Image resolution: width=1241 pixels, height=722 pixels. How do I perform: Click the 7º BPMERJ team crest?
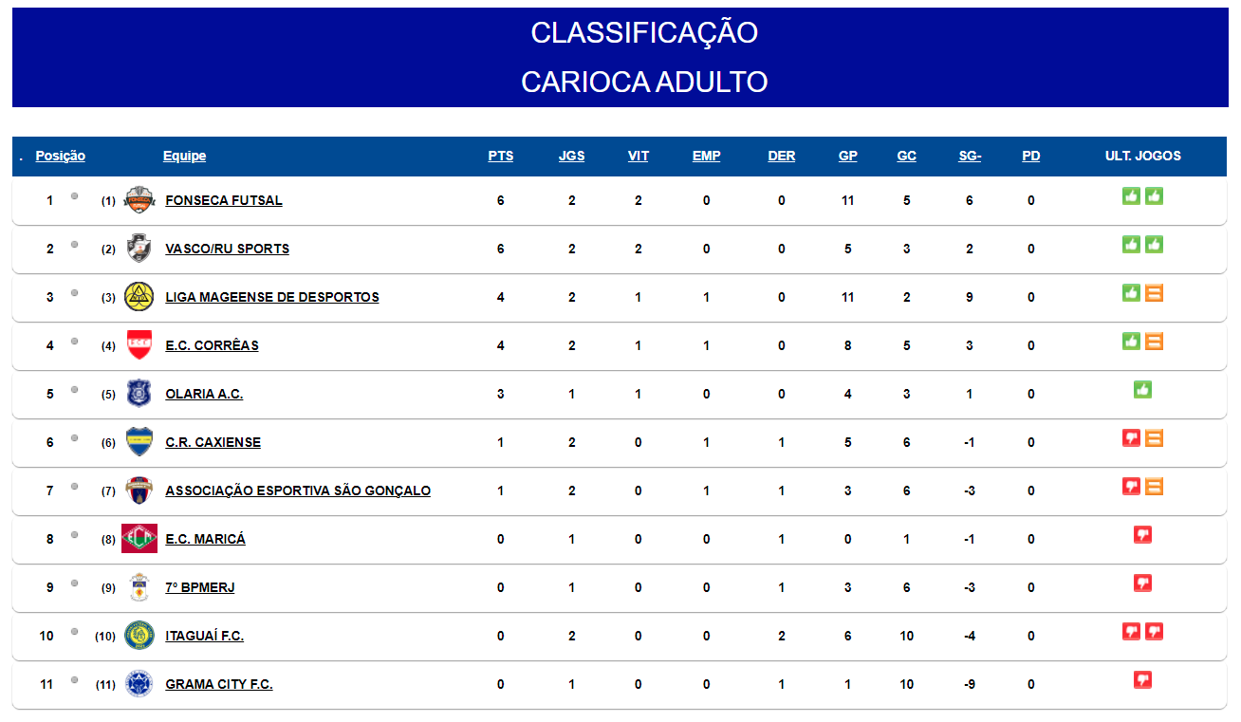139,587
